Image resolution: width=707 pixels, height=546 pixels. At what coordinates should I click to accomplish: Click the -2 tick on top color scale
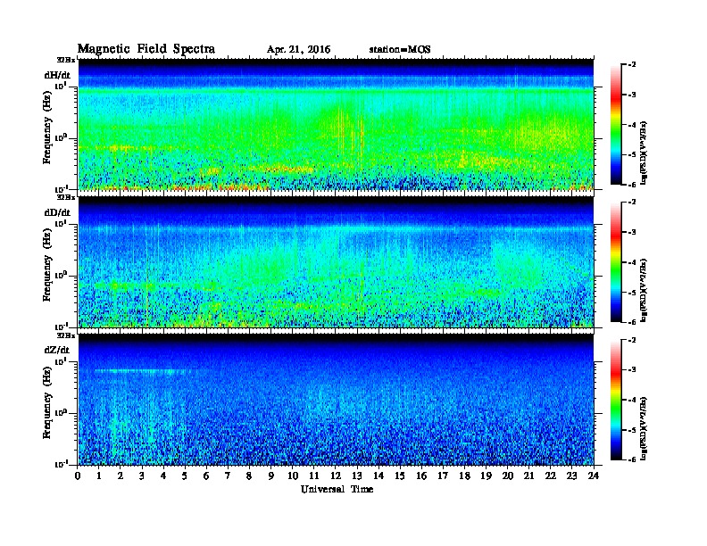632,65
